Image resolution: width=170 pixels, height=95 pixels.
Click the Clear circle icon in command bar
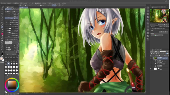[36, 5]
